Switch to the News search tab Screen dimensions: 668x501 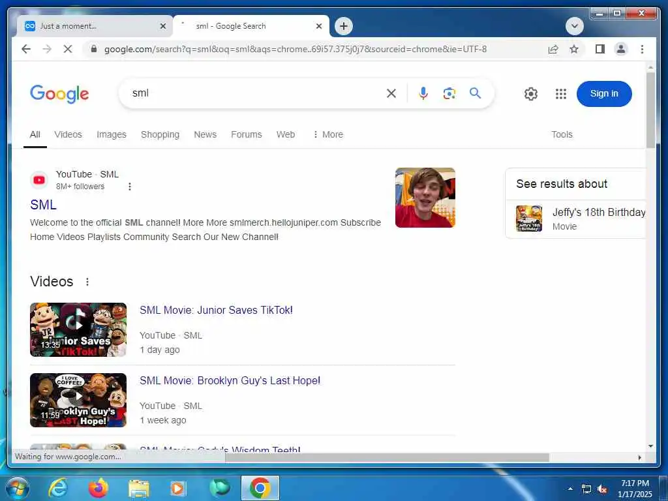click(205, 134)
